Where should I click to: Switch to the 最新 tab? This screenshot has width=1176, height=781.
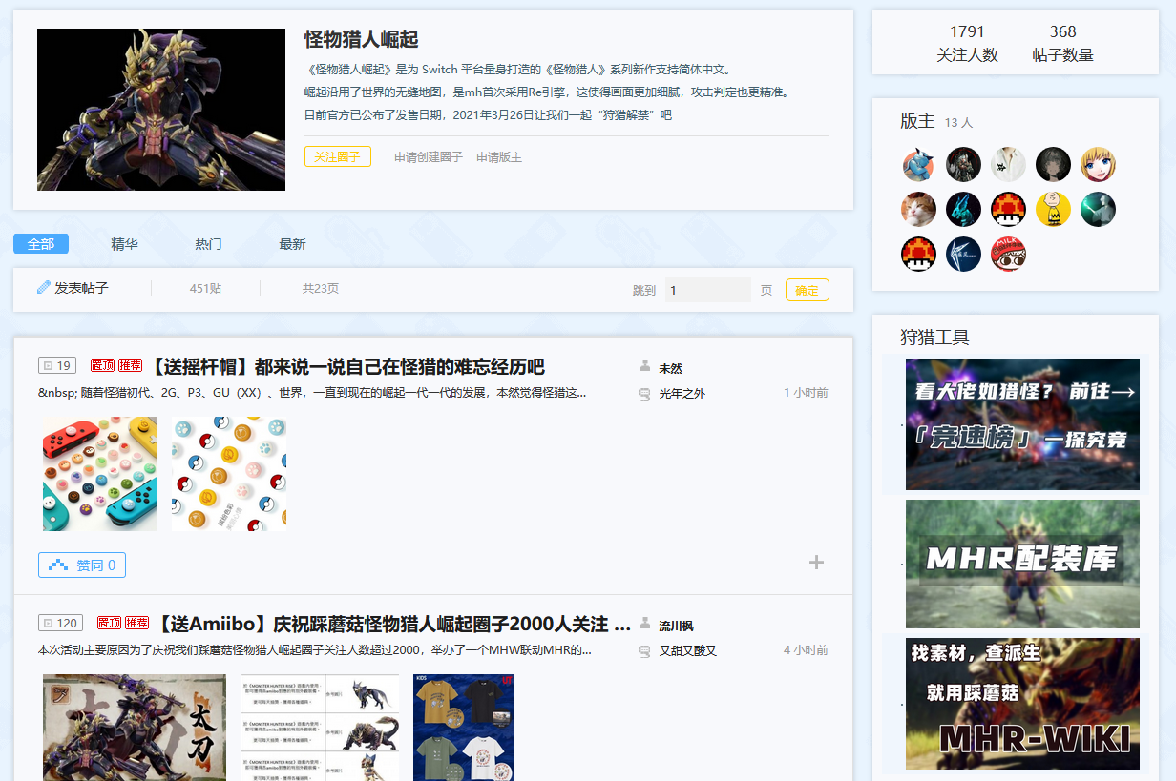(x=292, y=244)
